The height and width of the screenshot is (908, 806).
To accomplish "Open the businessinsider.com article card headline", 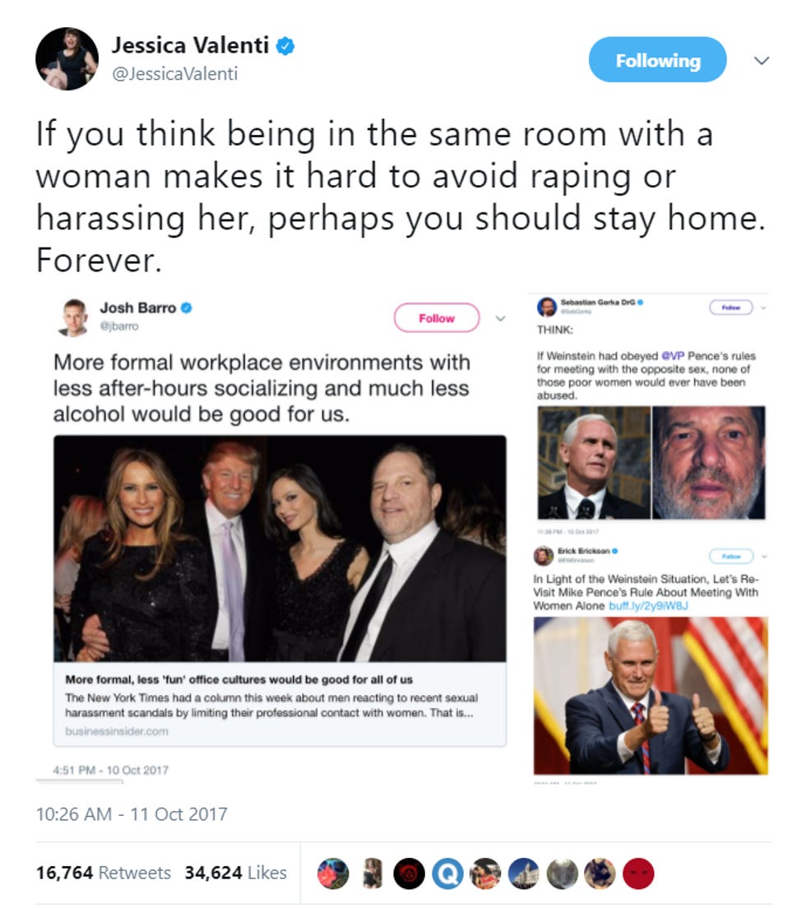I will click(x=239, y=679).
